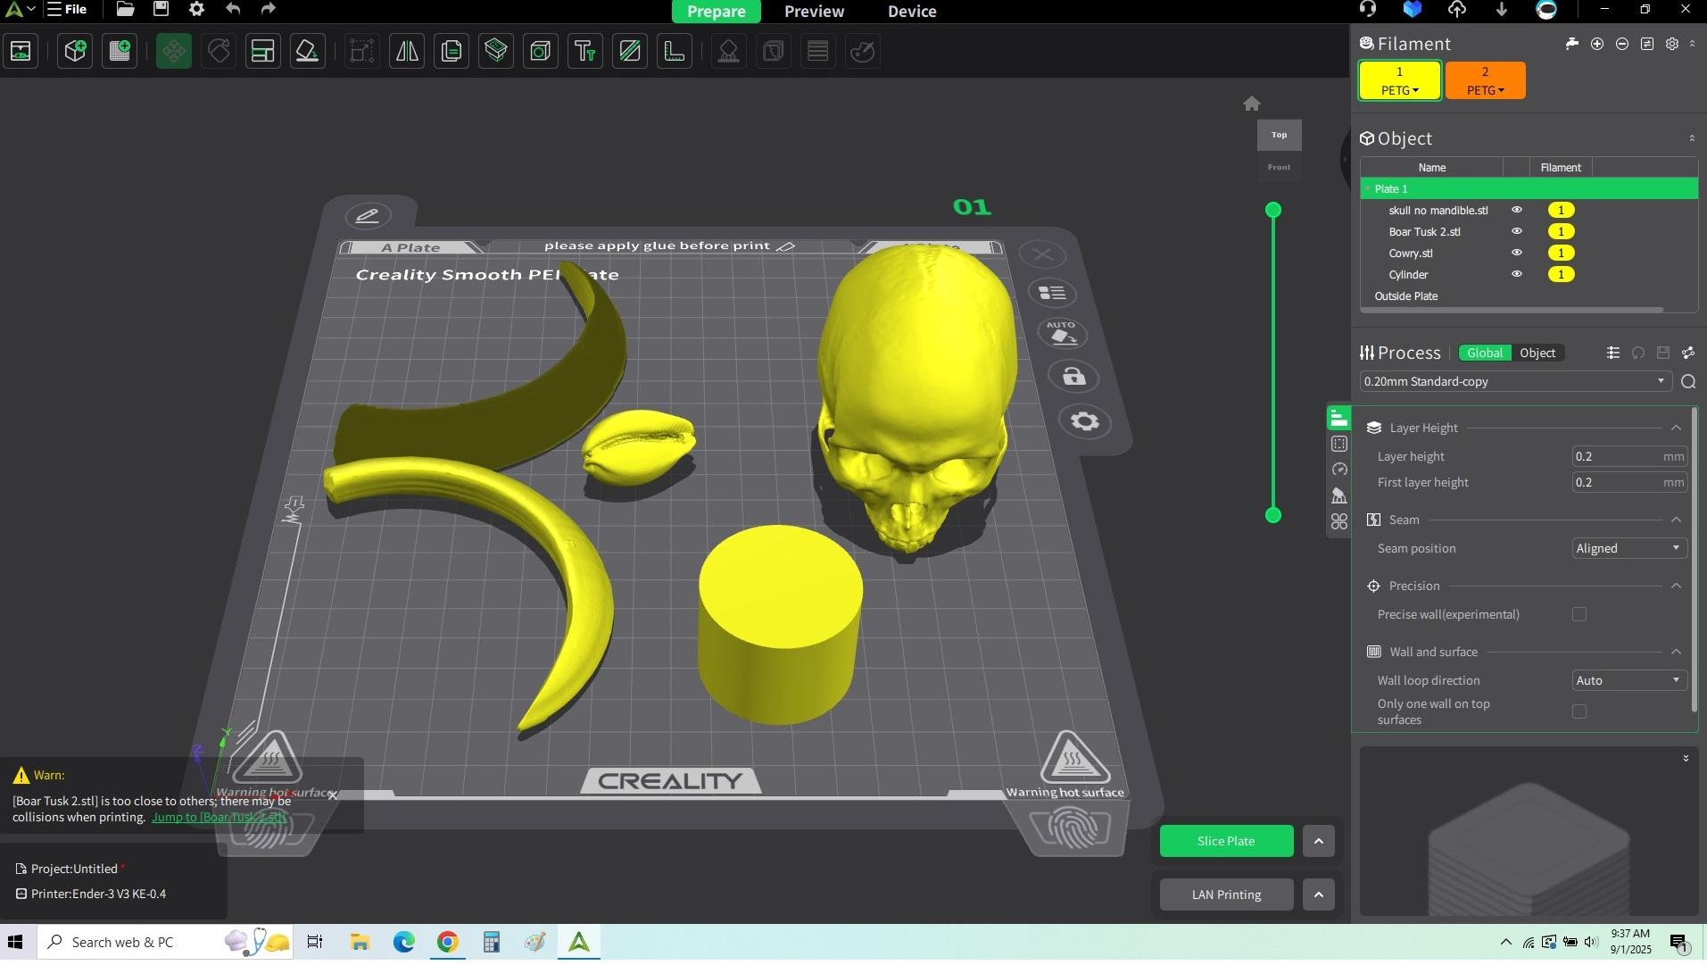Open the 0.20mm Standard-copy preset dropdown

click(1514, 381)
